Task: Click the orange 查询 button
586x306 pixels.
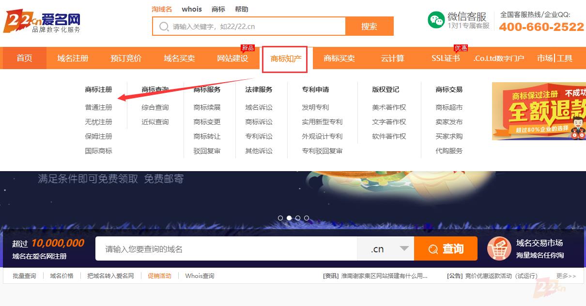Action: click(446, 249)
